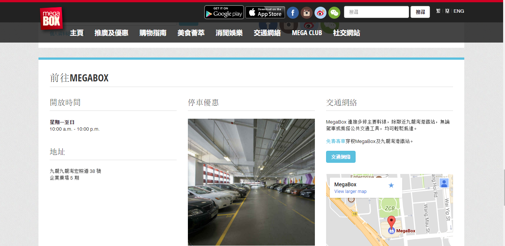Screen dimensions: 505x246
Task: Open the 美食薈萃 menu item
Action: click(x=191, y=33)
